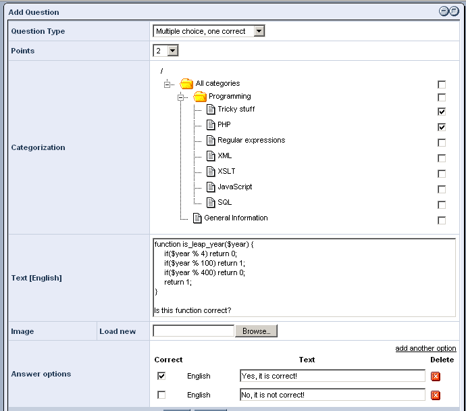466x411 pixels.
Task: Check the JavaScript category checkbox
Action: tap(442, 189)
